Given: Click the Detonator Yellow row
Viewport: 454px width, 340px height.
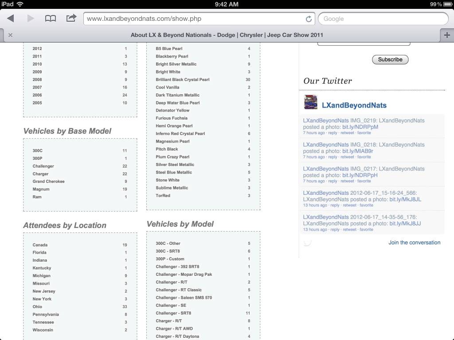Looking at the screenshot, I should [x=203, y=110].
